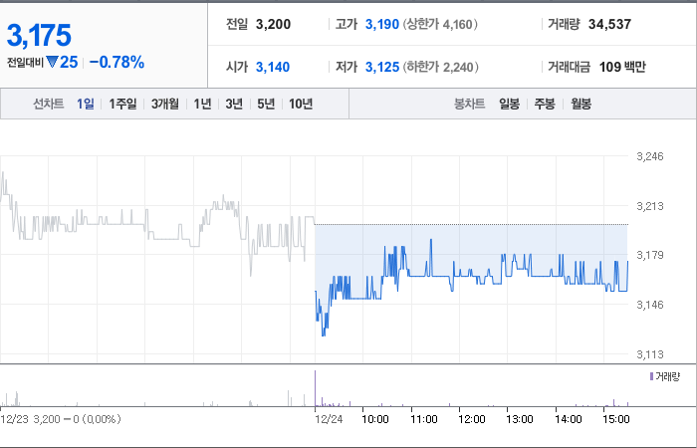Click the 3,179 price axis label
Viewport: 697px width, 448px height.
pos(650,255)
